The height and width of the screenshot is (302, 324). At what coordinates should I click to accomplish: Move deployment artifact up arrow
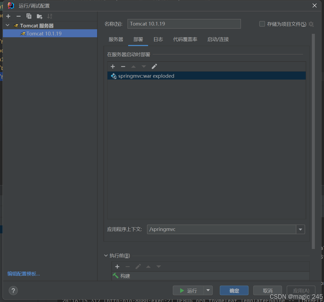133,67
